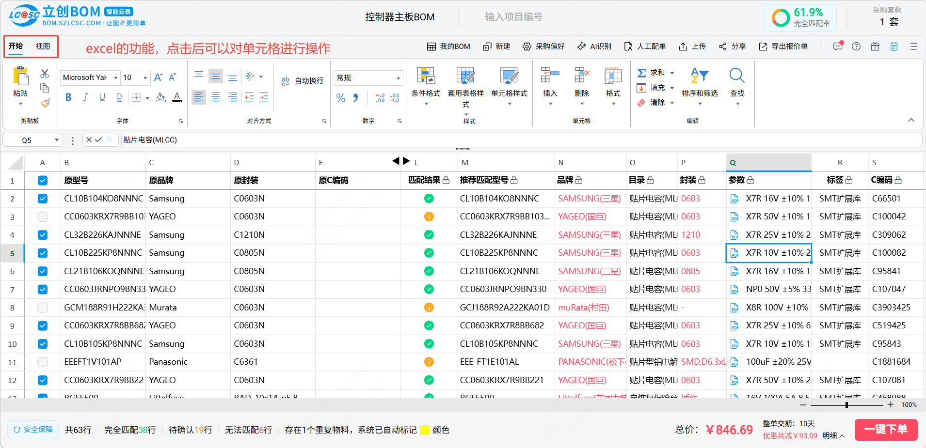Click the zoom slider handle
This screenshot has width=926, height=448.
(846, 405)
